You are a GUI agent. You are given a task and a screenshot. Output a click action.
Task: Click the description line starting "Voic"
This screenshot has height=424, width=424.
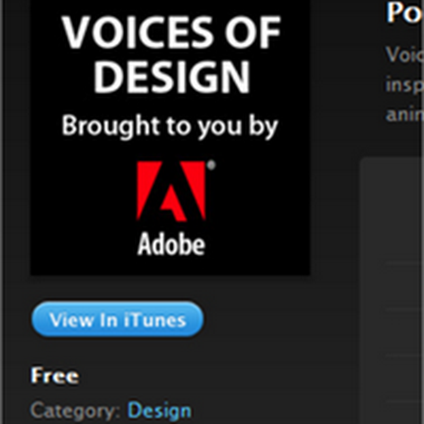pos(405,55)
